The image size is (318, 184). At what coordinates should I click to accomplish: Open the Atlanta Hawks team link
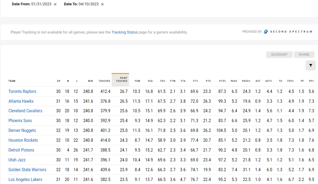[21, 101]
